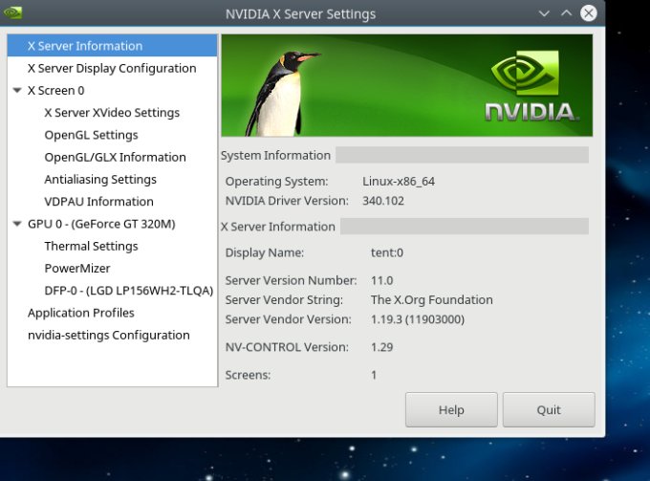The height and width of the screenshot is (481, 650).
Task: Open VDPAU Information page
Action: coord(99,202)
